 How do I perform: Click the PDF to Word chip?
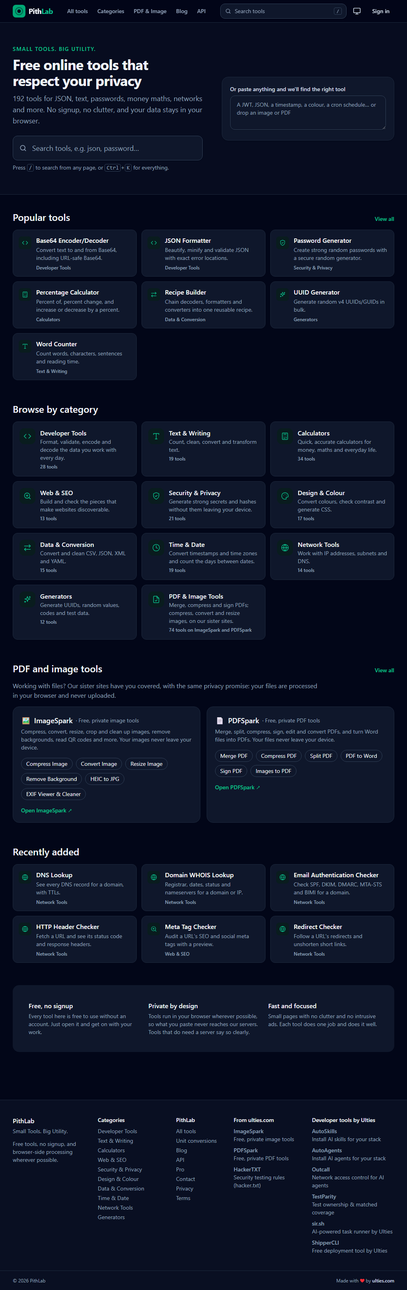click(361, 756)
